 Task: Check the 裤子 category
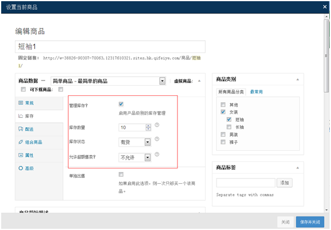click(223, 142)
